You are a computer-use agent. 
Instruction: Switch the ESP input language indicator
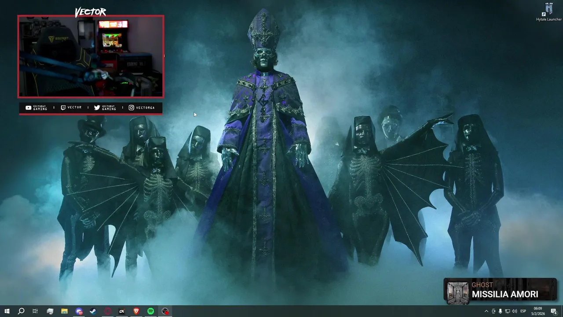[523, 311]
